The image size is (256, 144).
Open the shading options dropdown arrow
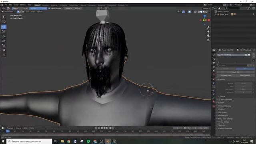(x=209, y=12)
